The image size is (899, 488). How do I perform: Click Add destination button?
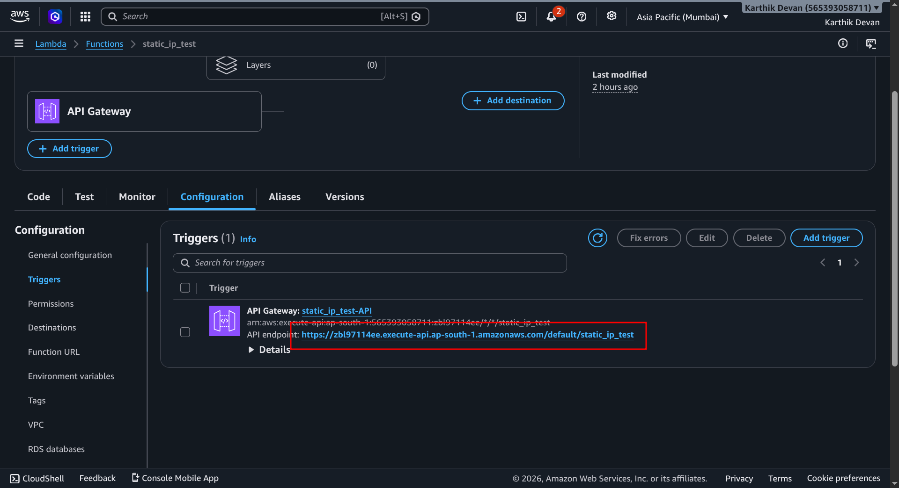pyautogui.click(x=513, y=100)
